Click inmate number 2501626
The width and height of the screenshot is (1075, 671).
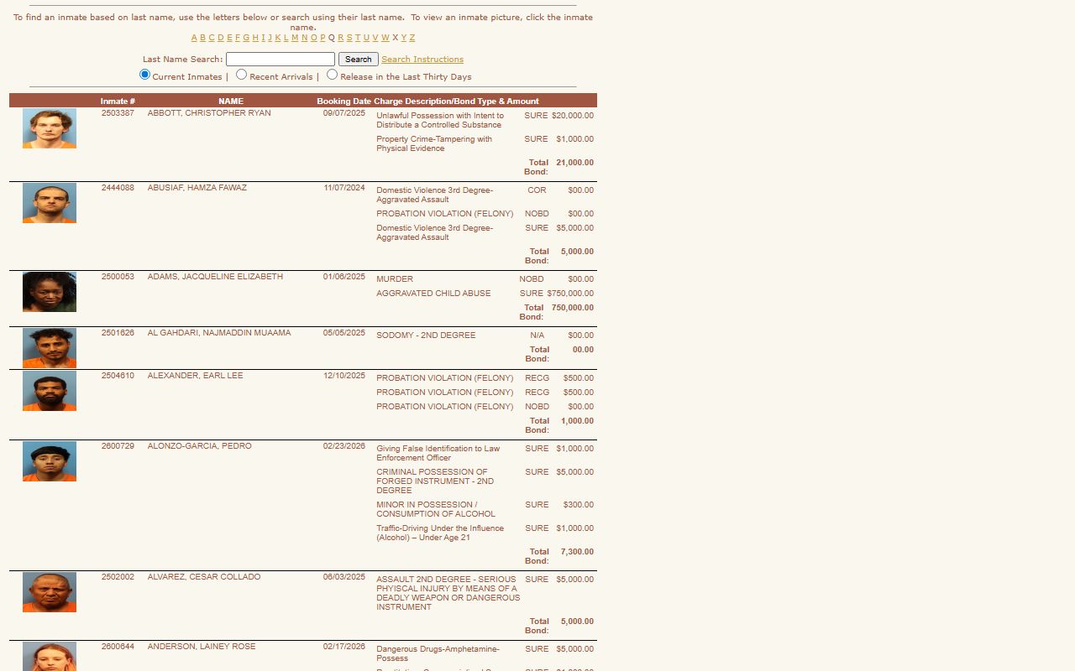pos(118,333)
